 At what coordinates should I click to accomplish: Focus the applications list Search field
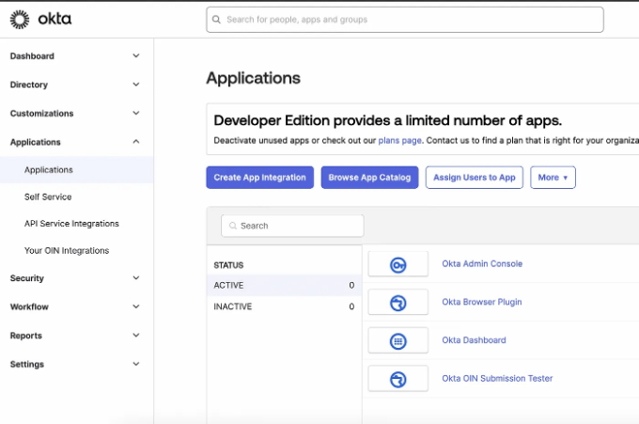click(292, 226)
